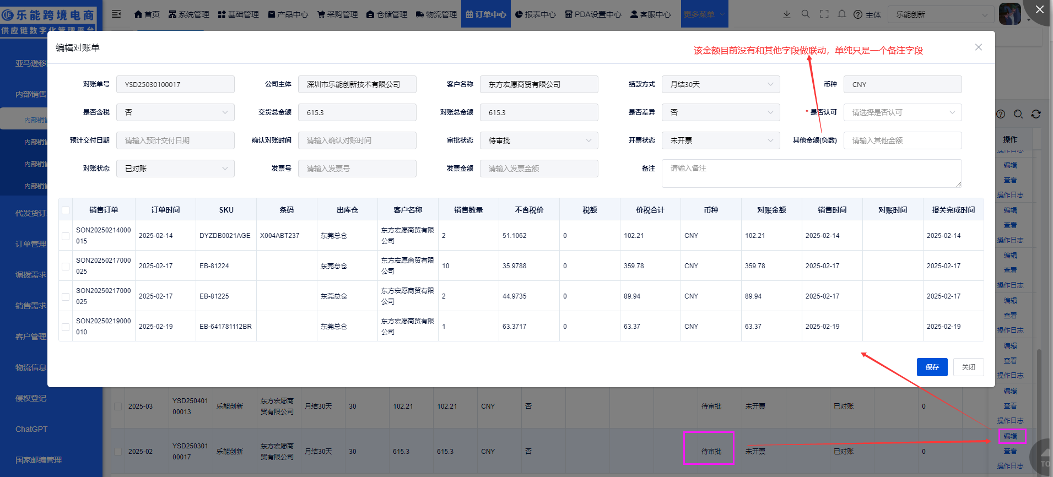Click the 关闭 close button
The width and height of the screenshot is (1053, 477).
tap(969, 367)
